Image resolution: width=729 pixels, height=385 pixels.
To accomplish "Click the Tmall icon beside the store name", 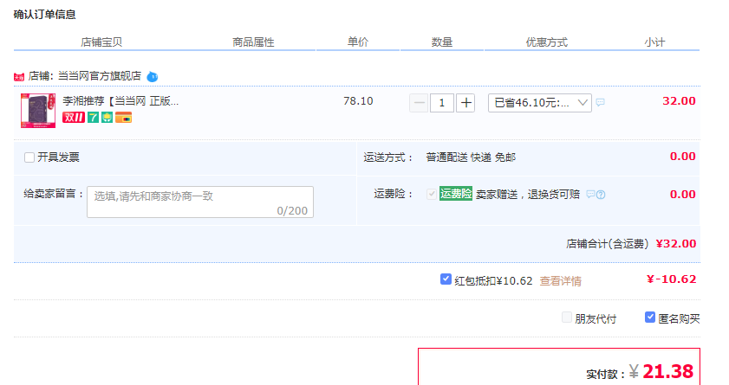I will (19, 77).
